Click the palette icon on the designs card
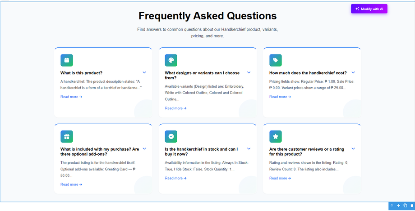Screen dimensions: 415x211 171,60
